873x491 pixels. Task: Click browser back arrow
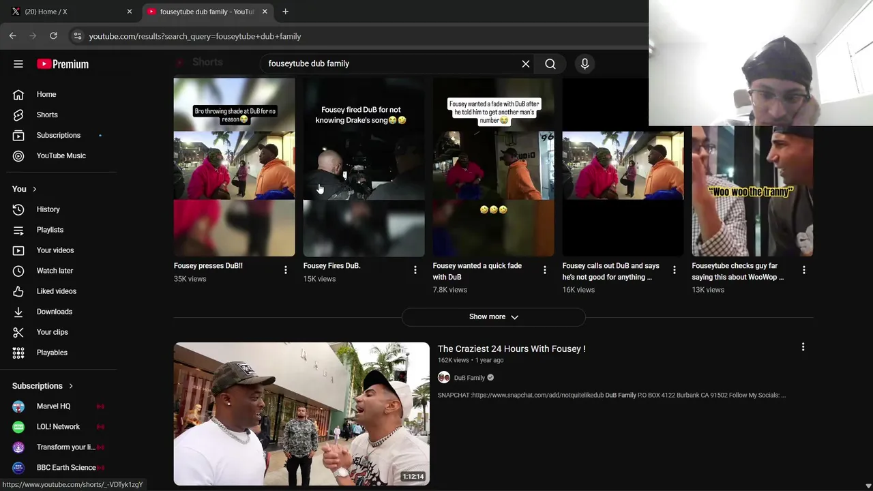tap(13, 36)
